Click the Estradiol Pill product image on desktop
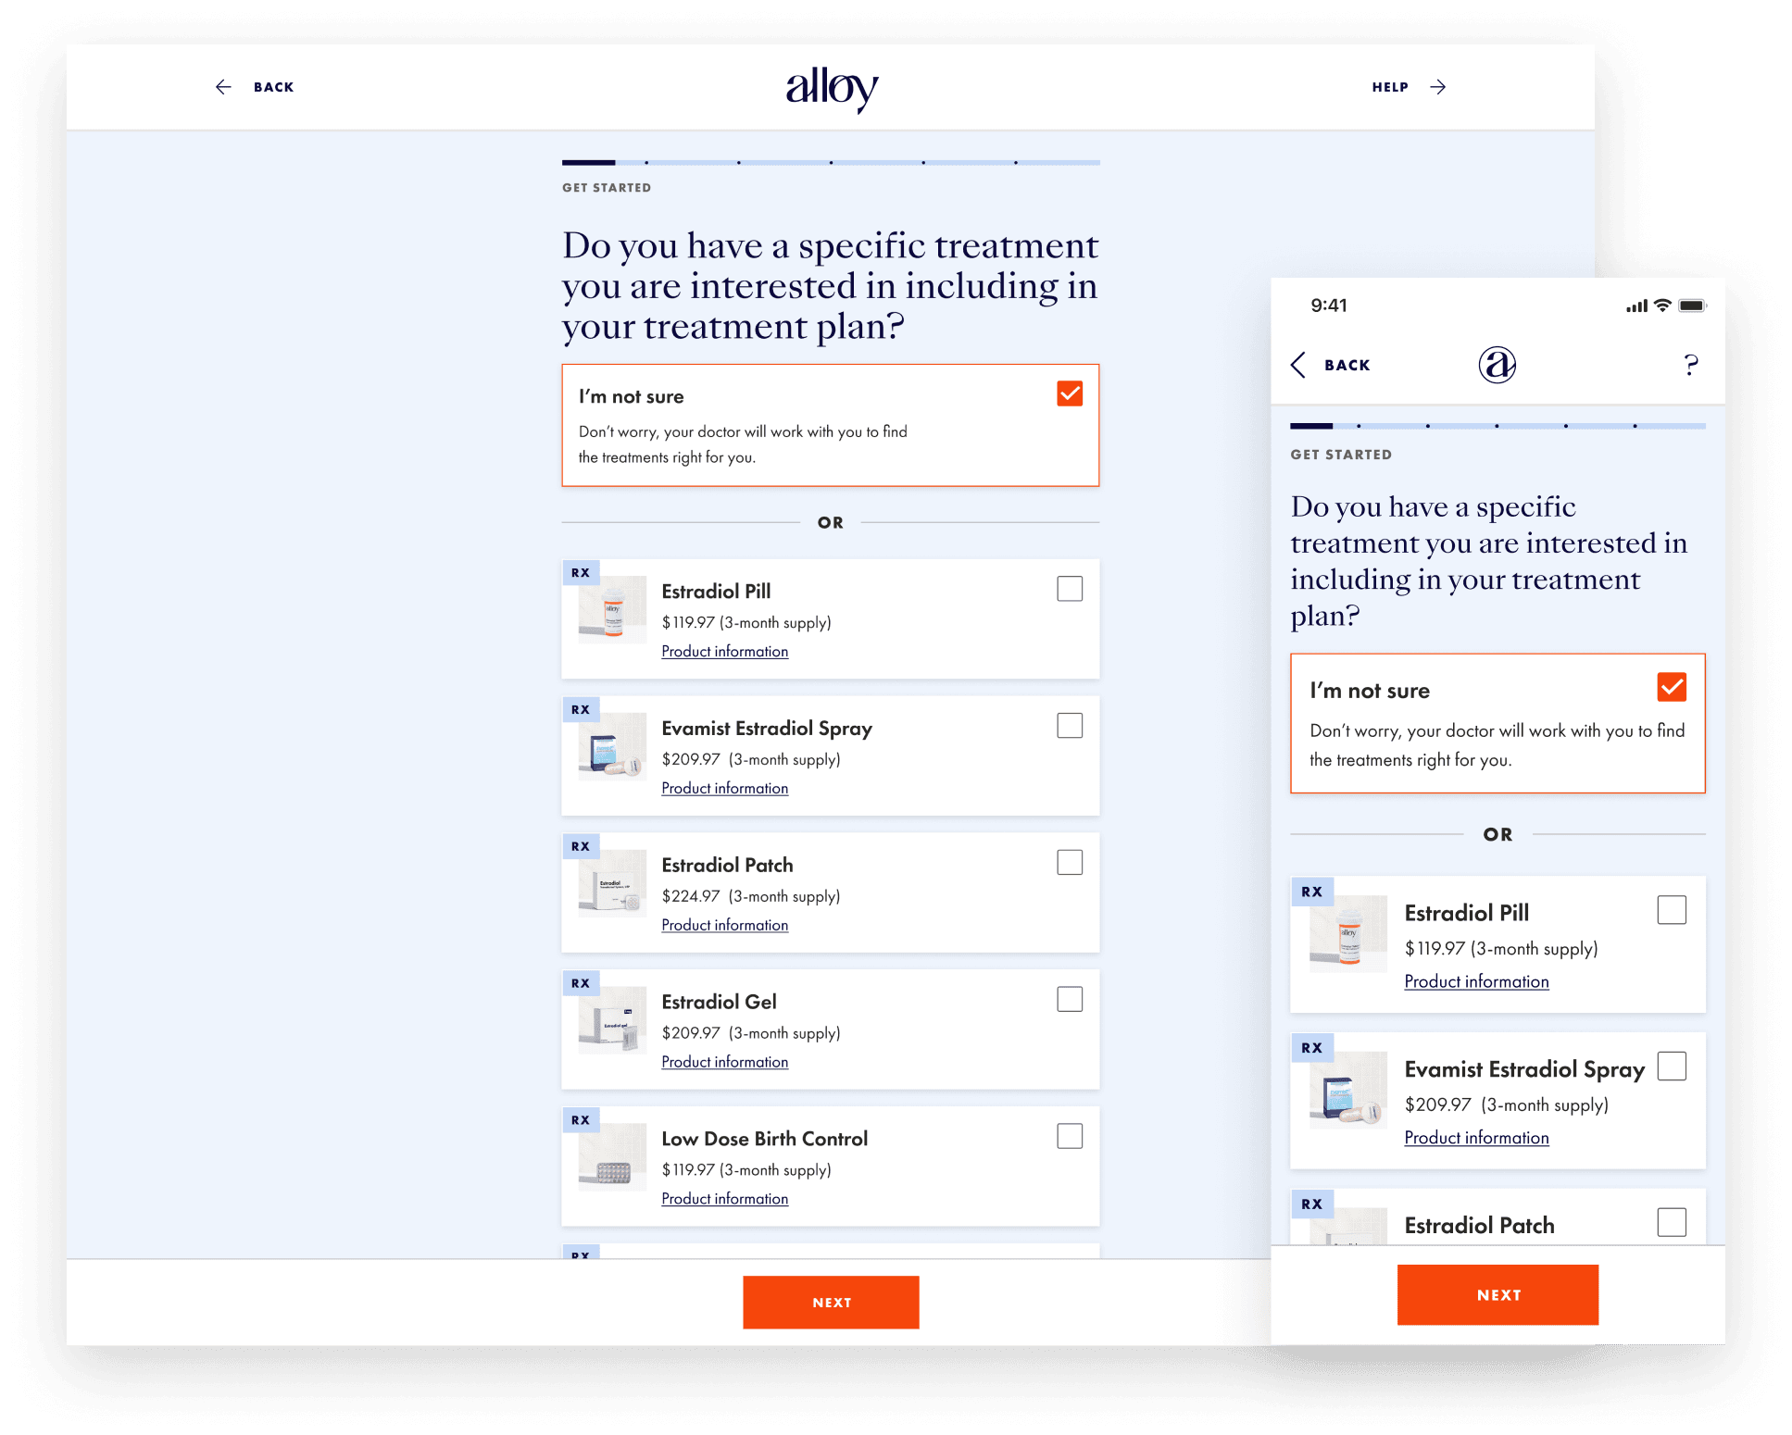 pyautogui.click(x=612, y=610)
